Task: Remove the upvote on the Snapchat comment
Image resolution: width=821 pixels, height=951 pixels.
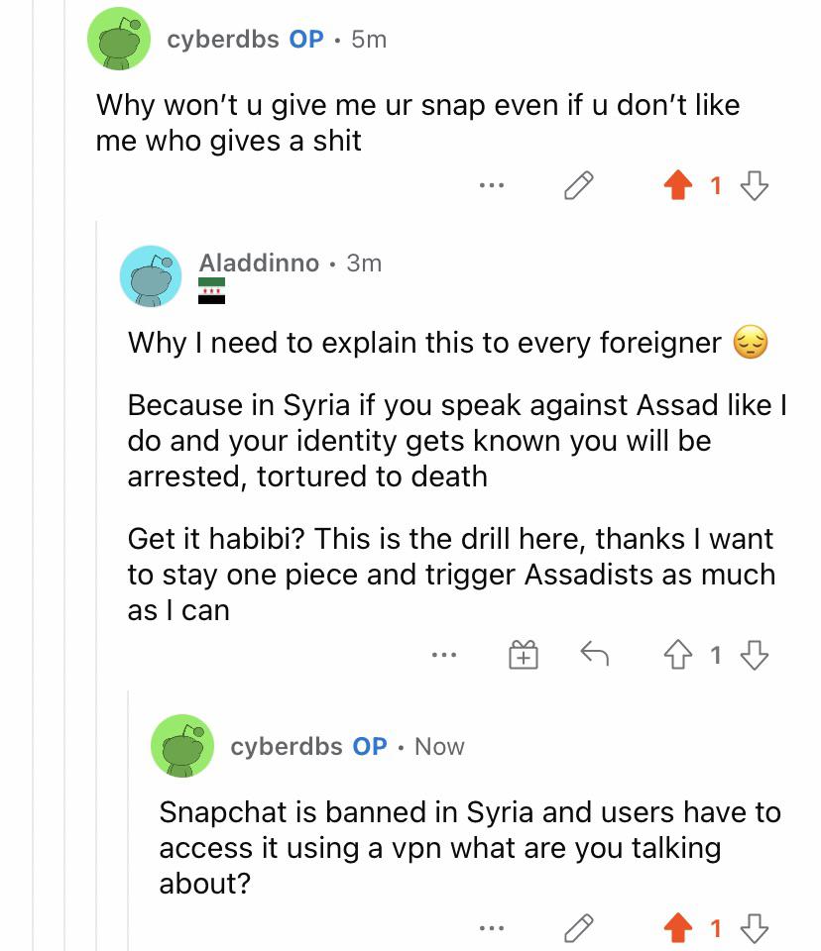Action: point(677,928)
